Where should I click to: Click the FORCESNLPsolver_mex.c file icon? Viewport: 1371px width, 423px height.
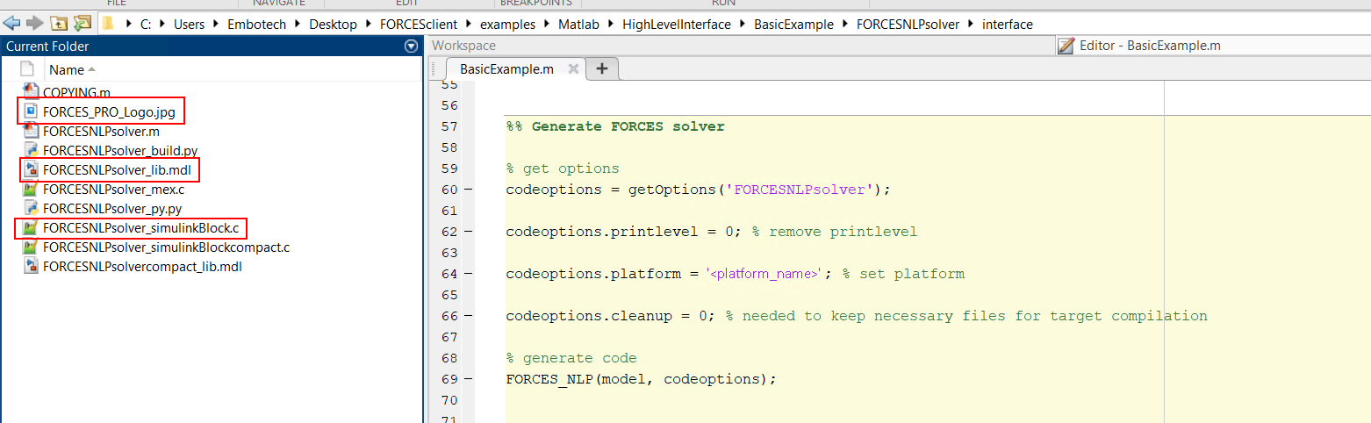tap(30, 189)
